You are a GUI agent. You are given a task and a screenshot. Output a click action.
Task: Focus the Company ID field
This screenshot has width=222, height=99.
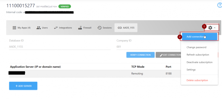coord(148,47)
